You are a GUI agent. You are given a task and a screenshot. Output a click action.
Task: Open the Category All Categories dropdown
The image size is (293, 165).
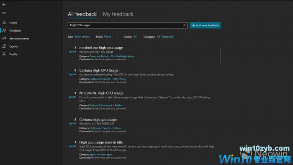(165, 36)
